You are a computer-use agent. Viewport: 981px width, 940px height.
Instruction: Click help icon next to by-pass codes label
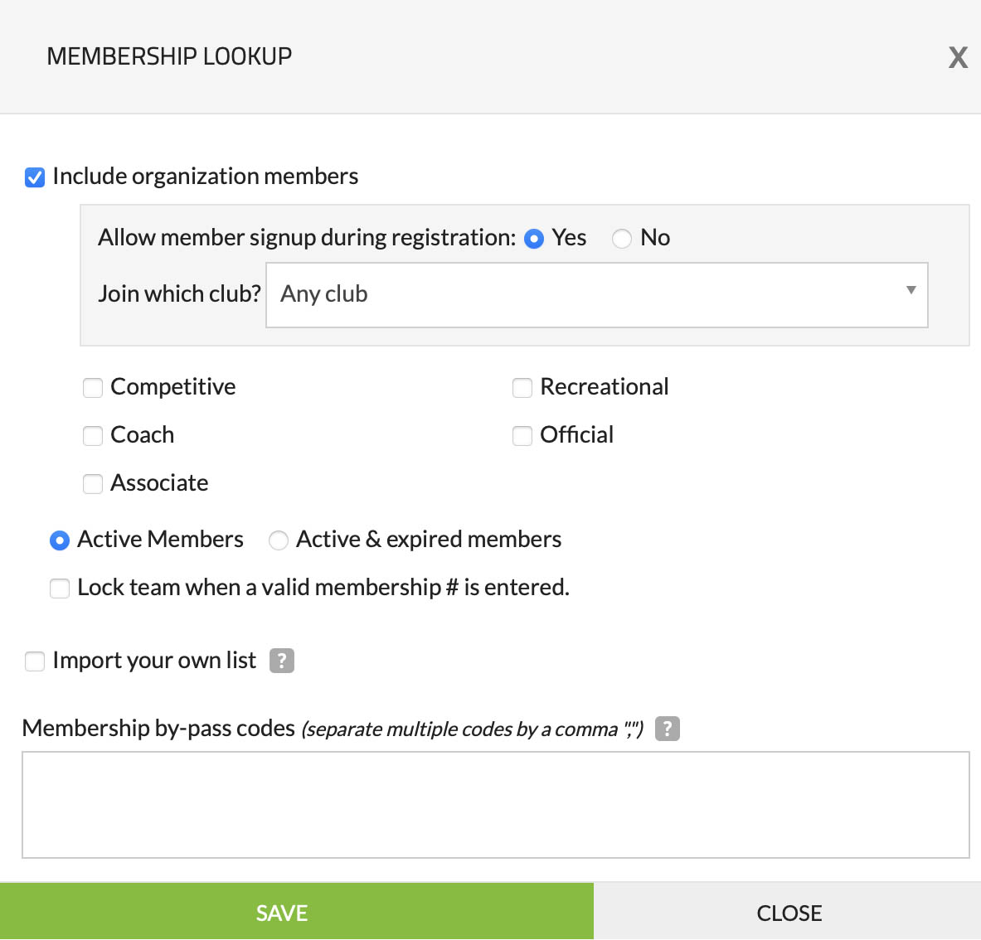pos(668,729)
